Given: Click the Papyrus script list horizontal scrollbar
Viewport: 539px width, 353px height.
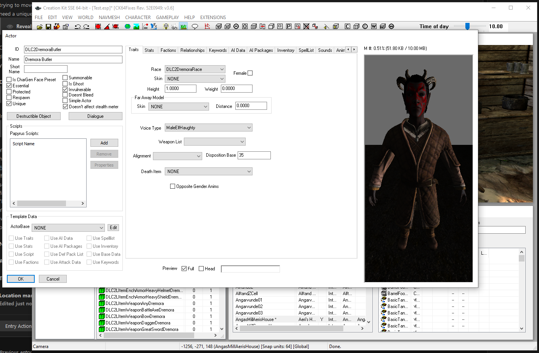Looking at the screenshot, I should pos(48,204).
